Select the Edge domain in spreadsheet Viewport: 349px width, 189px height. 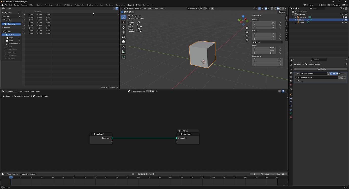11,38
